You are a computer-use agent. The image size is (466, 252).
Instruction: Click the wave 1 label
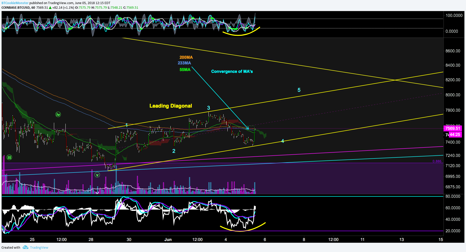(x=127, y=125)
